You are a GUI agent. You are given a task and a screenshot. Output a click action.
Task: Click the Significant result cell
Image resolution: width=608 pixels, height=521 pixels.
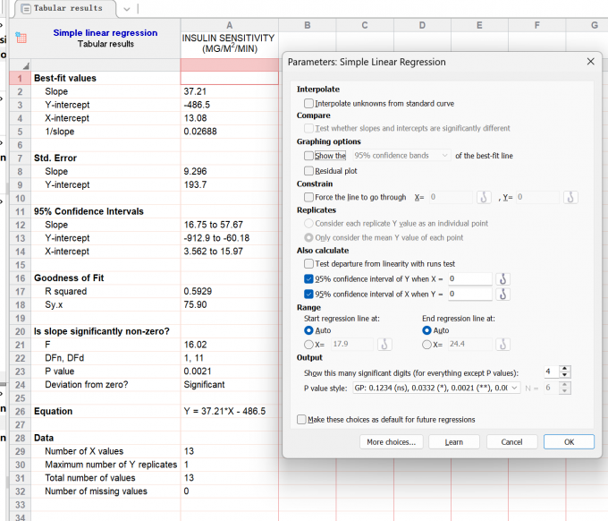pos(229,385)
